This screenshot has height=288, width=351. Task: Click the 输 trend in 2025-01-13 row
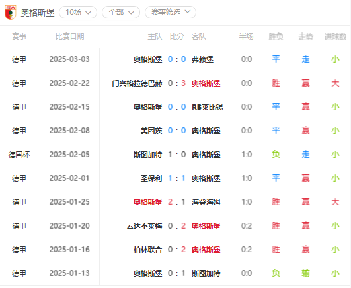[x=305, y=273]
